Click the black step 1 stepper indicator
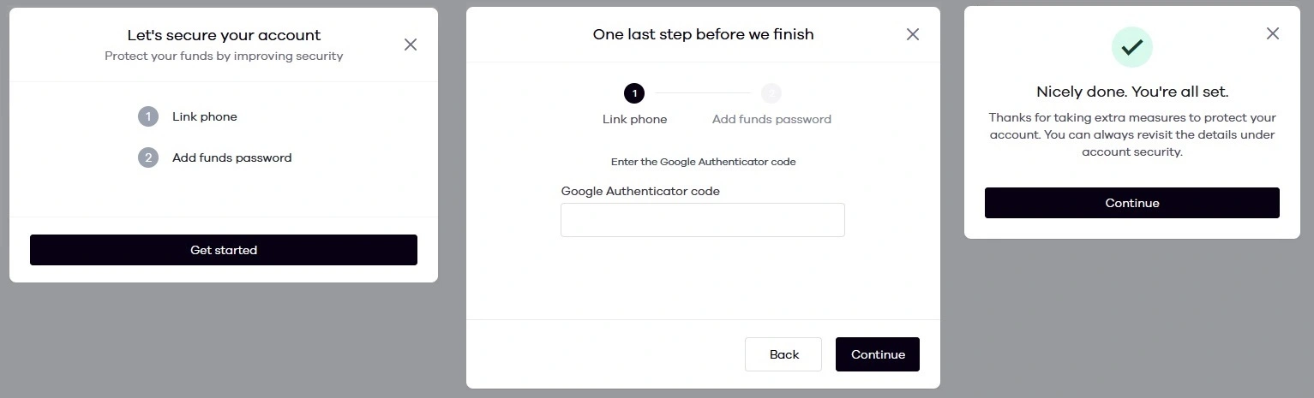This screenshot has width=1314, height=398. pos(634,93)
